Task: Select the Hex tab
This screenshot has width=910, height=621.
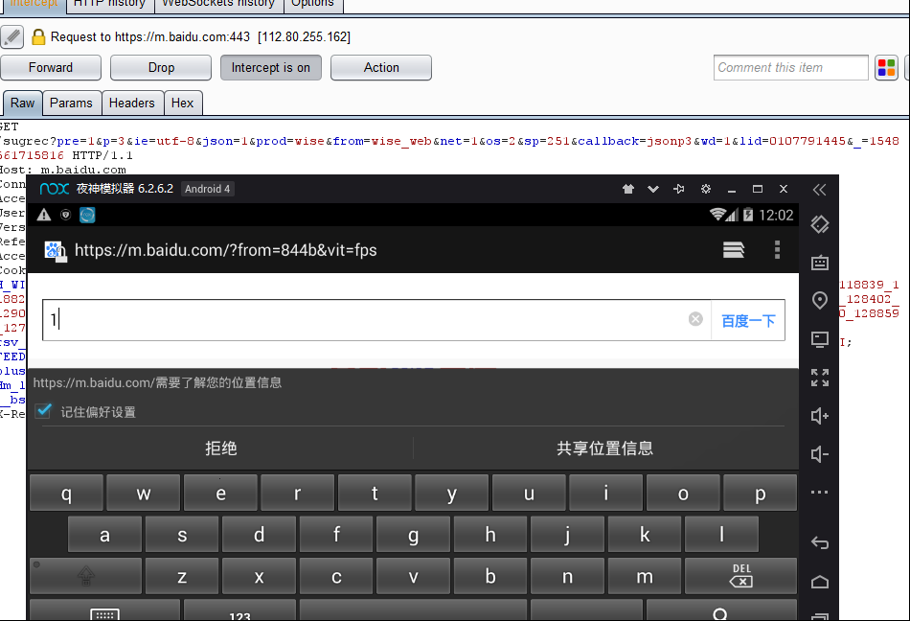Action: pyautogui.click(x=182, y=103)
